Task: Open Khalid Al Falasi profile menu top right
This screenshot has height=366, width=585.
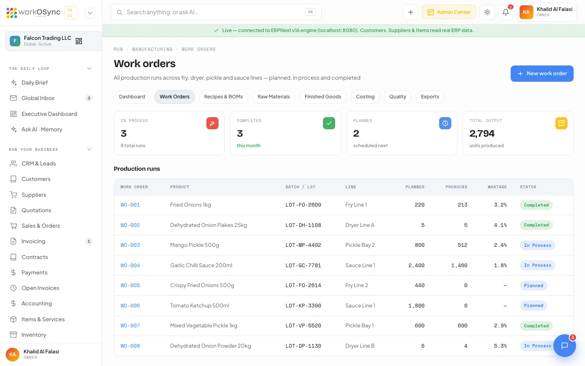Action: point(547,12)
